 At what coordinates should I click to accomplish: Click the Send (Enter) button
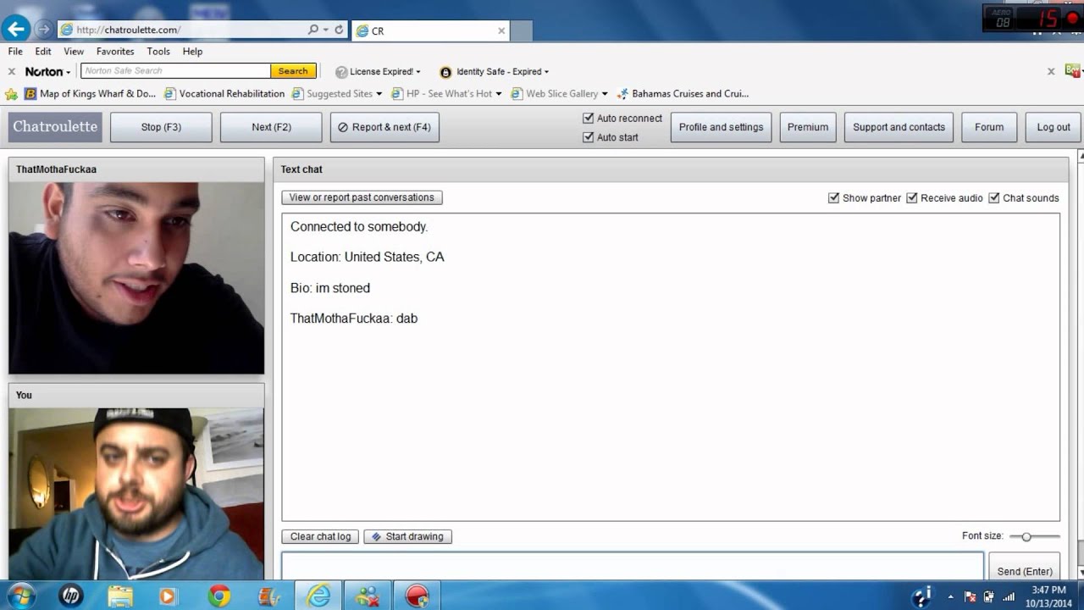(x=1025, y=568)
